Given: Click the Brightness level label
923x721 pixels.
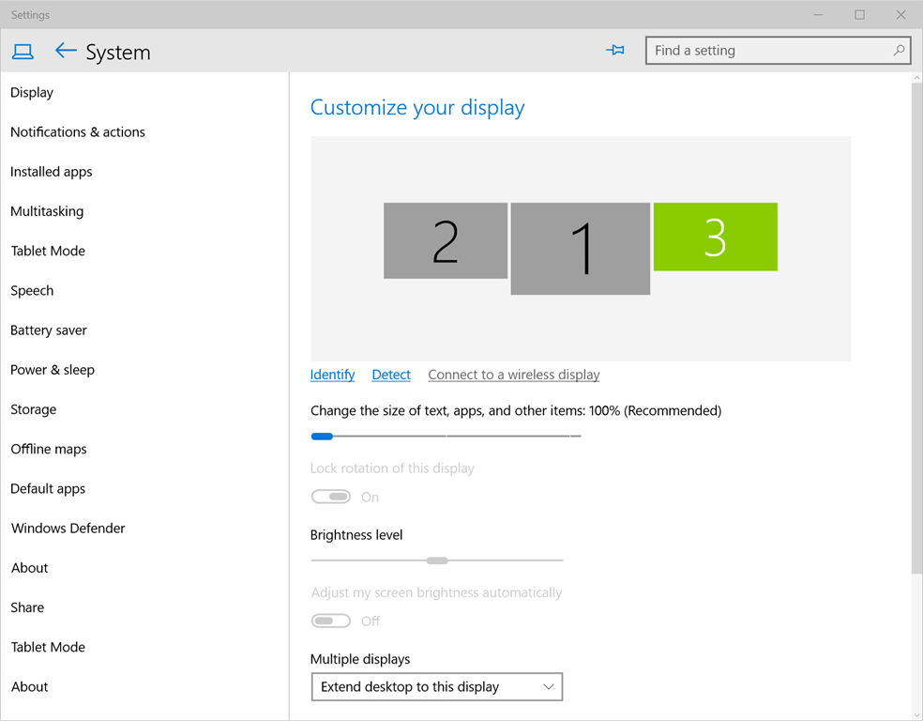Looking at the screenshot, I should [x=356, y=535].
